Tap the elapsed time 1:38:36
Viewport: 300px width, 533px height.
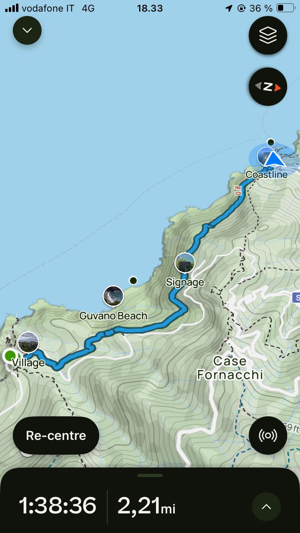(x=58, y=506)
